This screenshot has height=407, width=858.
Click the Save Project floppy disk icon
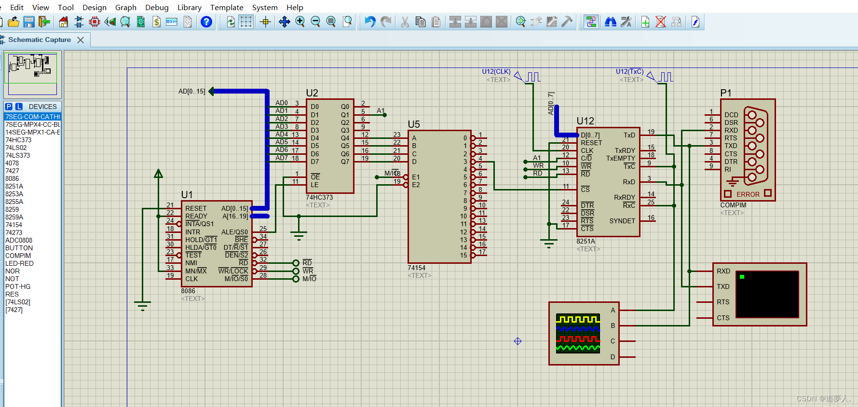(29, 22)
